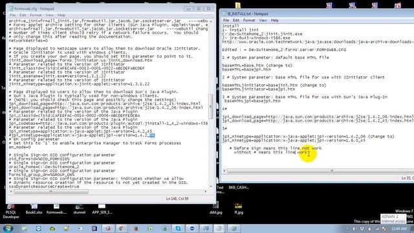The image size is (414, 233).
Task: Click IE_INSTALL.txt Notepad title bar icon
Action: click(225, 14)
